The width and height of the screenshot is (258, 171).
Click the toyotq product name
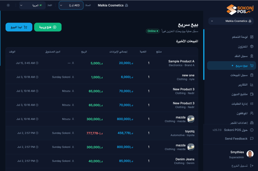coord(189,131)
